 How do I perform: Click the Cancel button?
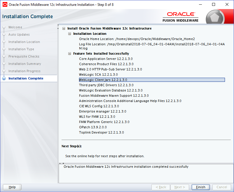222,187
